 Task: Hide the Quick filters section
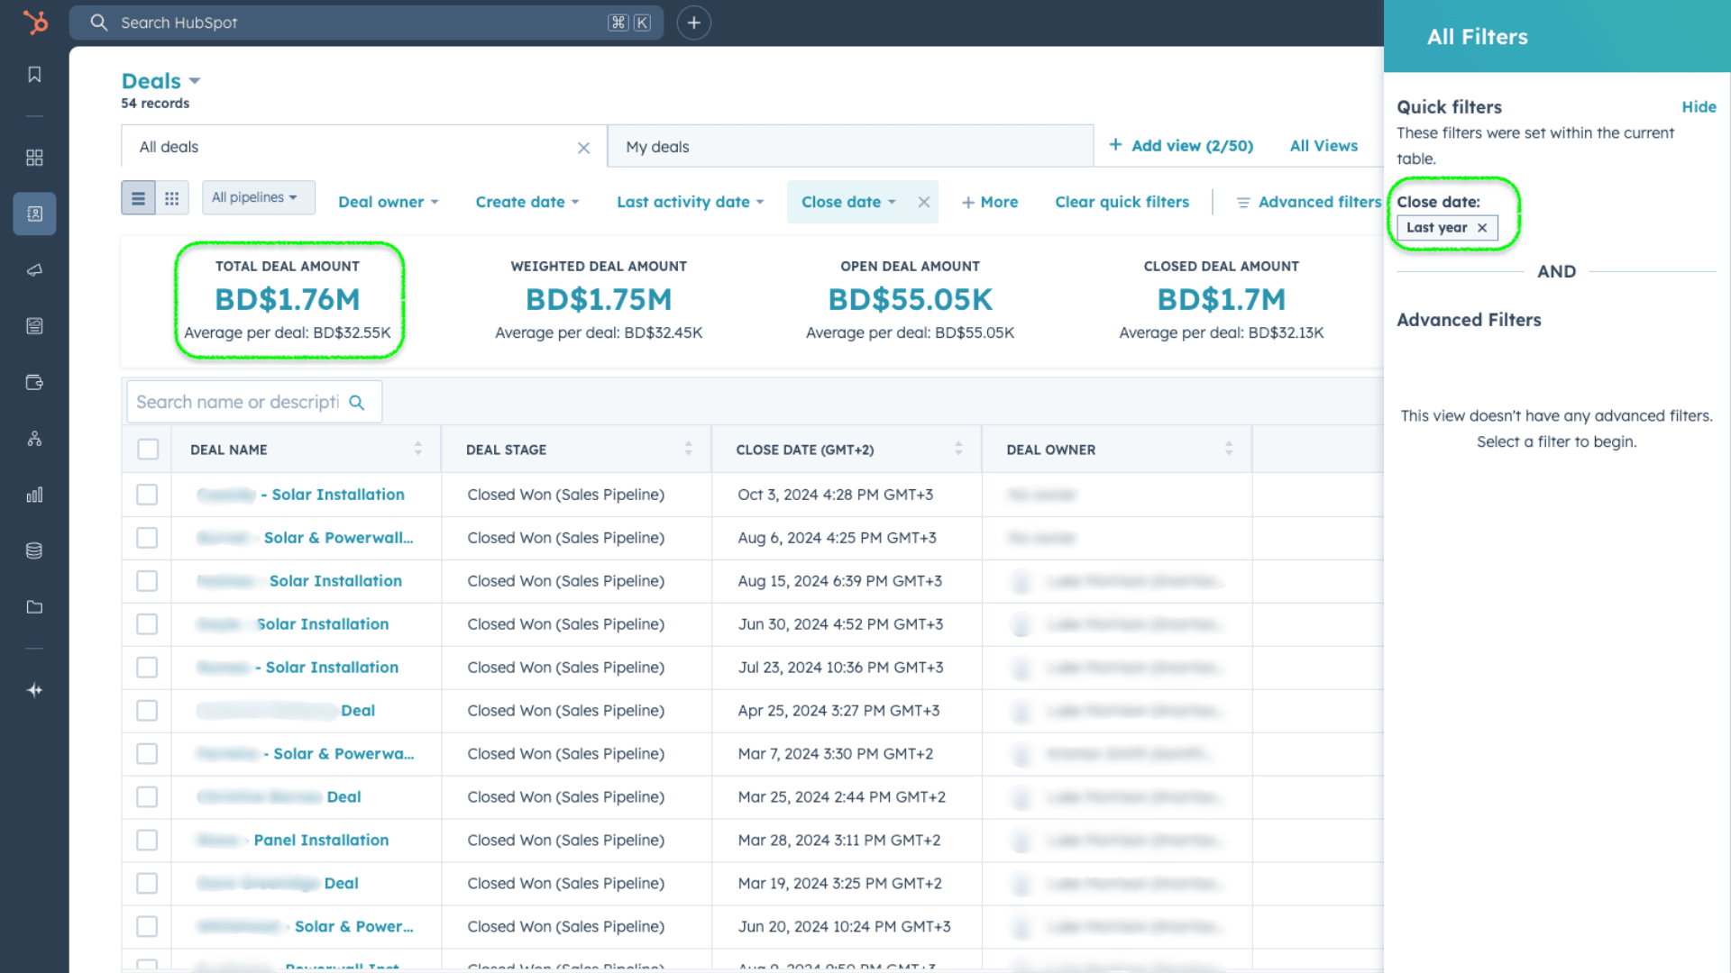tap(1699, 107)
